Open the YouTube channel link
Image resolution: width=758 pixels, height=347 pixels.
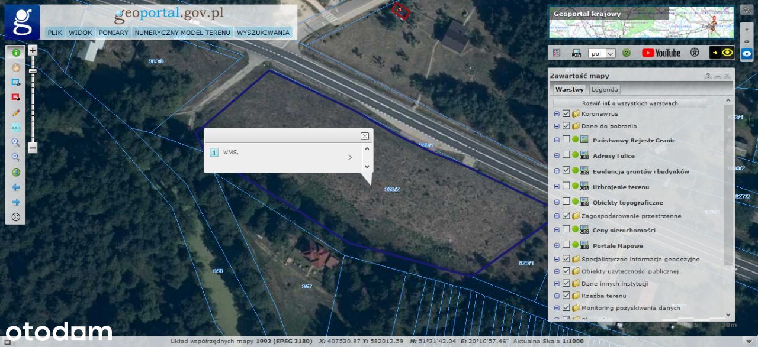coord(661,53)
